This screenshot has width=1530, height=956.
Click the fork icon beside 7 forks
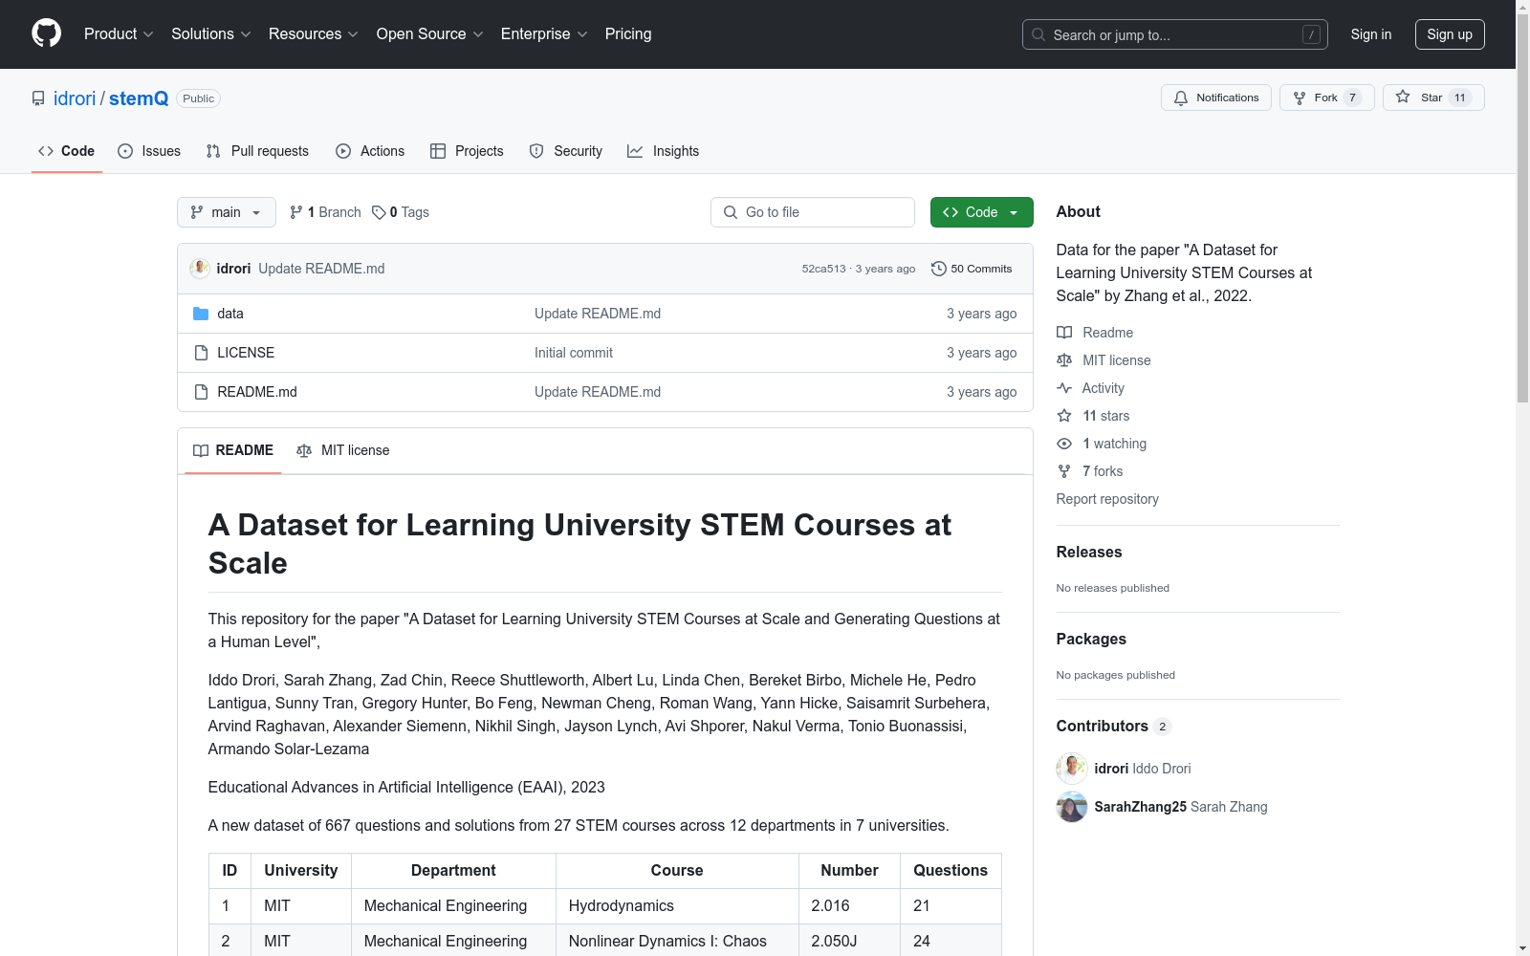(1064, 471)
